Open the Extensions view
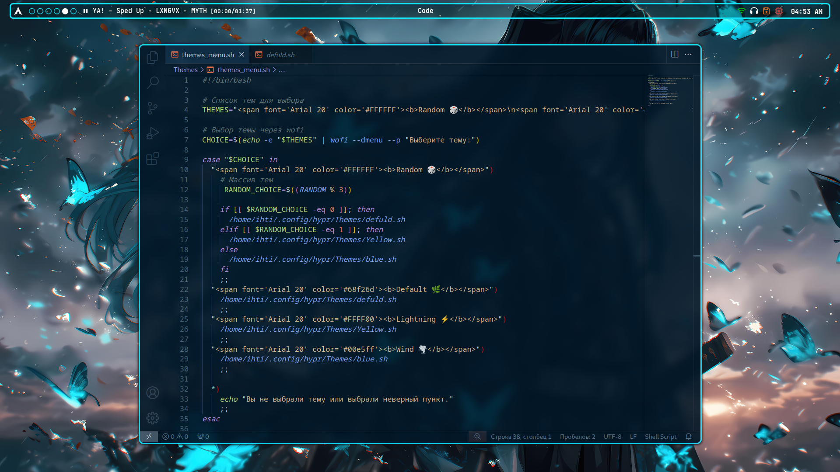This screenshot has height=472, width=840. (x=152, y=158)
